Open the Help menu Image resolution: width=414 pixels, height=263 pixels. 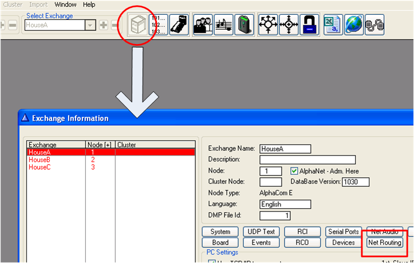pos(89,5)
